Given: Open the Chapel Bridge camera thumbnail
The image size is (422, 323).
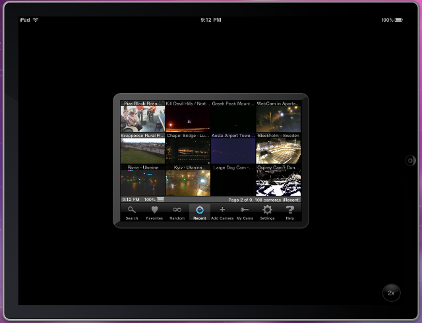Looking at the screenshot, I should [188, 148].
